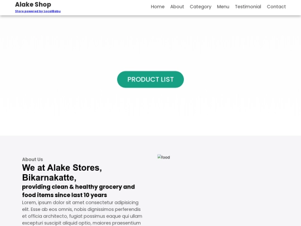Screen dimensions: 301x226
Task: Navigate to the Contact section
Action: [x=276, y=7]
